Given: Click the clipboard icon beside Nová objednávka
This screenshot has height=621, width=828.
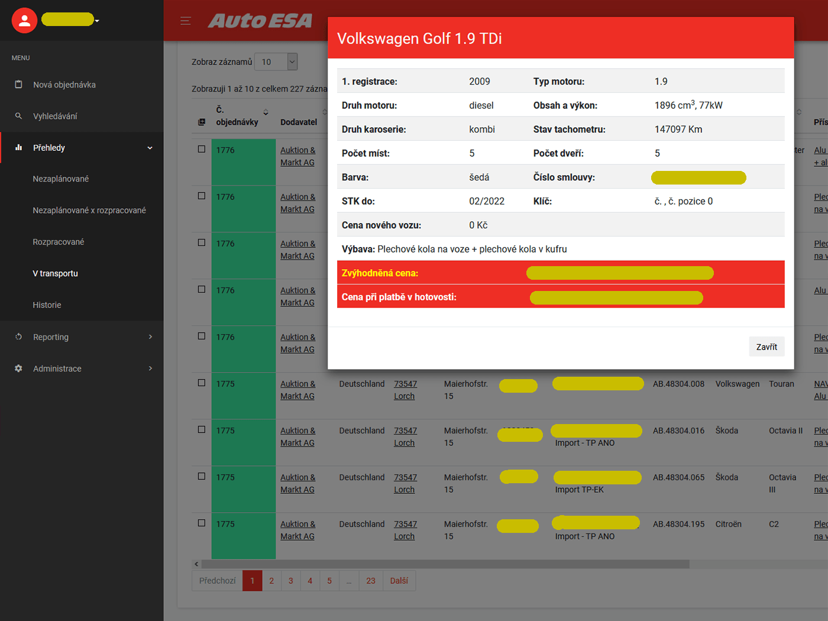Looking at the screenshot, I should tap(18, 85).
